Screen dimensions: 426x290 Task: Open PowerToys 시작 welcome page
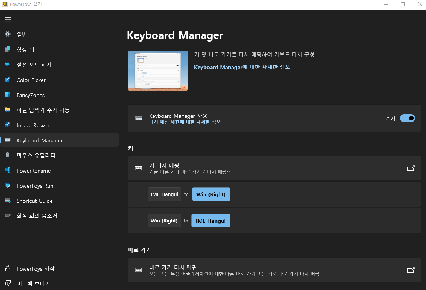tap(59, 268)
